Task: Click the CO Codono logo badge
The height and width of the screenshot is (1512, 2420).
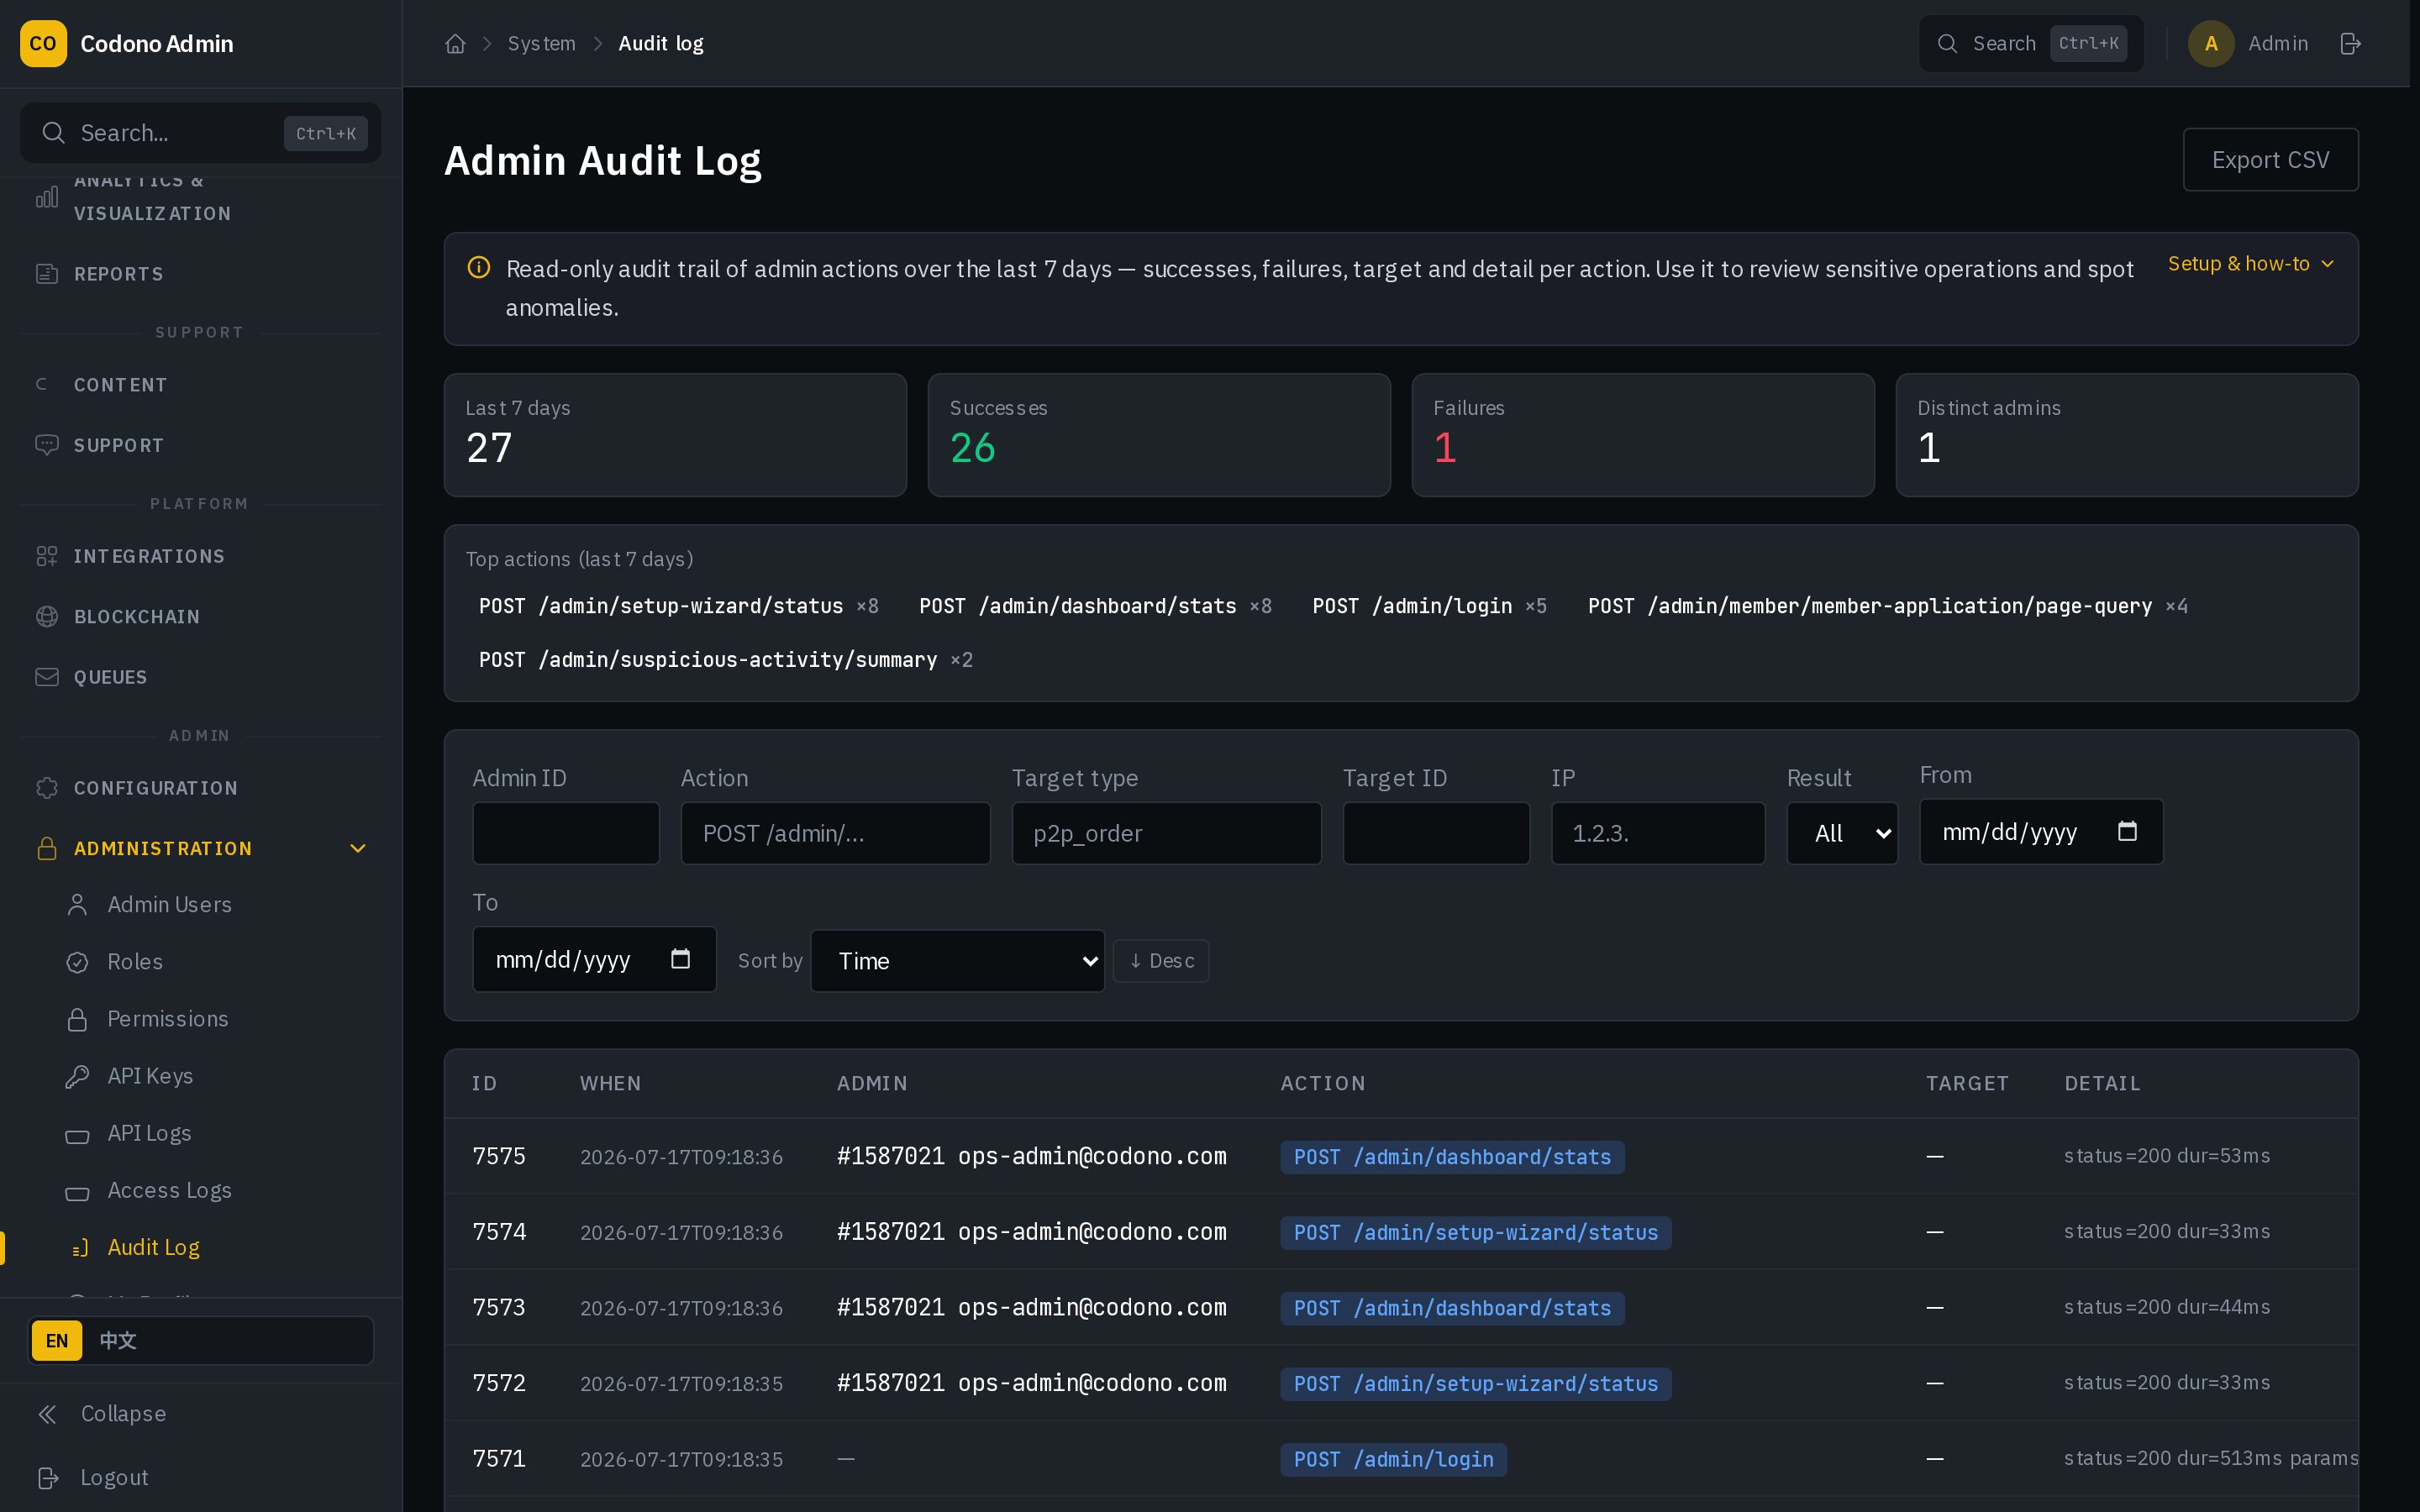Action: click(43, 44)
